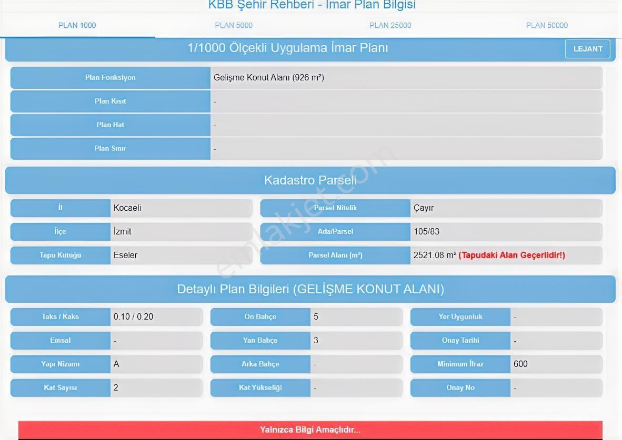Click the 'Yer Uygunluk' label
This screenshot has height=440, width=622.
[x=460, y=316]
